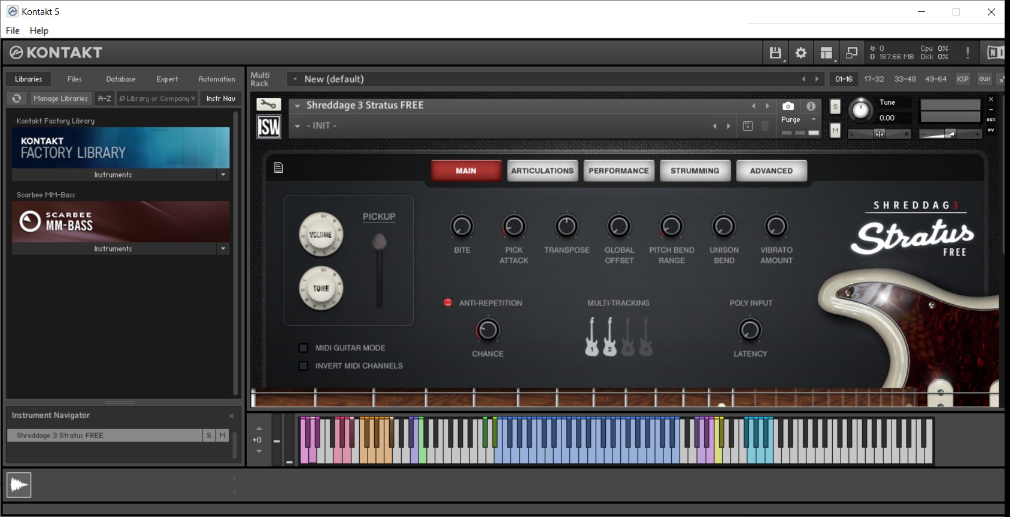Open the STRUMMING page
This screenshot has height=517, width=1010.
pyautogui.click(x=695, y=170)
